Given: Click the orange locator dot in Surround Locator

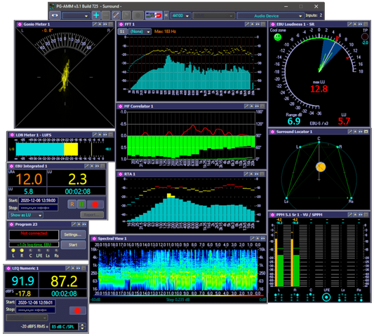Looking at the screenshot, I should 321,167.
